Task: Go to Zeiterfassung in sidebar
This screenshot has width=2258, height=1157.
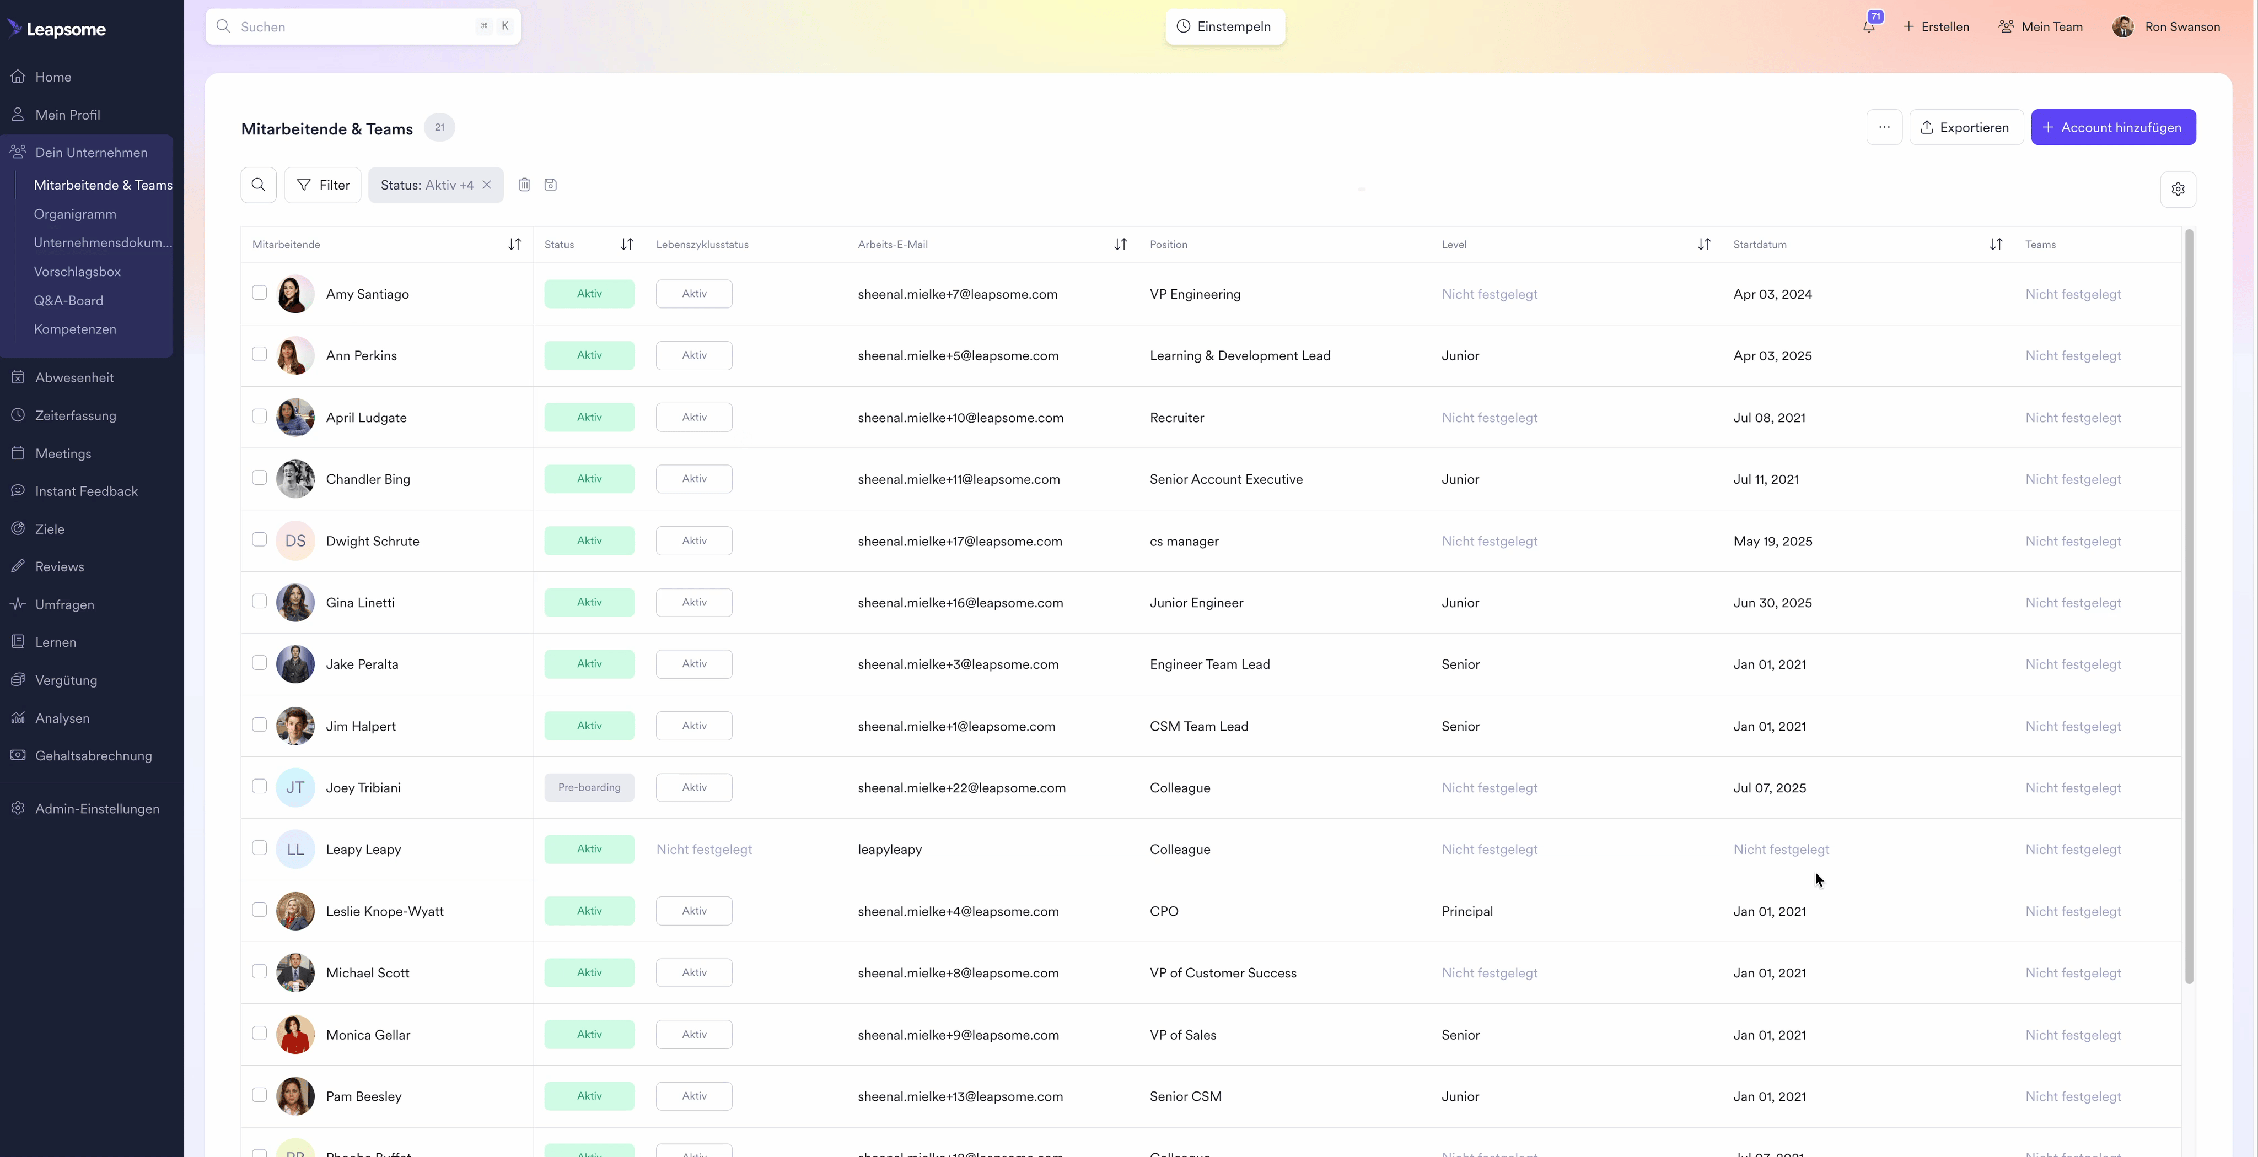Action: (76, 415)
